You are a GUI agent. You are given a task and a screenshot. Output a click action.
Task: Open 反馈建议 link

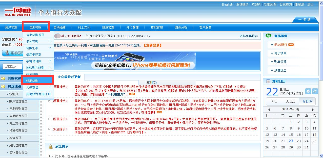(242, 5)
